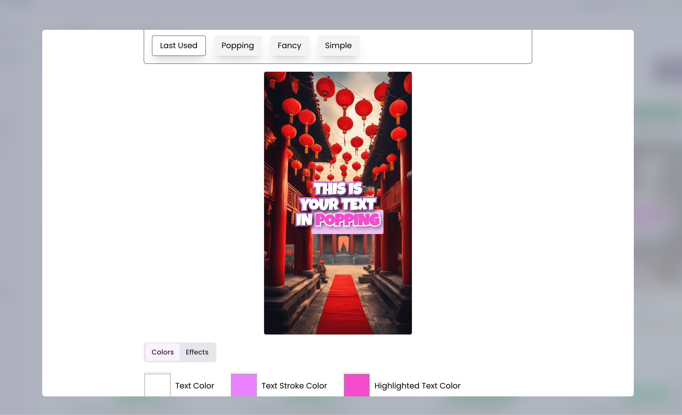The height and width of the screenshot is (415, 682).
Task: Click the temple gate at preview center
Action: coord(343,245)
